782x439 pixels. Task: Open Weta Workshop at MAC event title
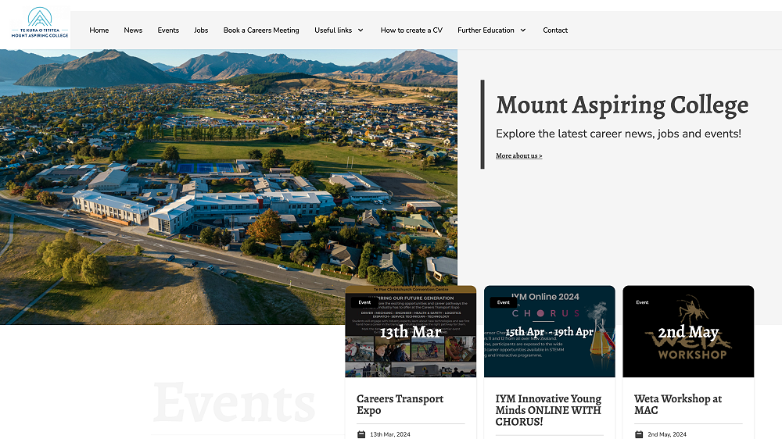point(677,405)
